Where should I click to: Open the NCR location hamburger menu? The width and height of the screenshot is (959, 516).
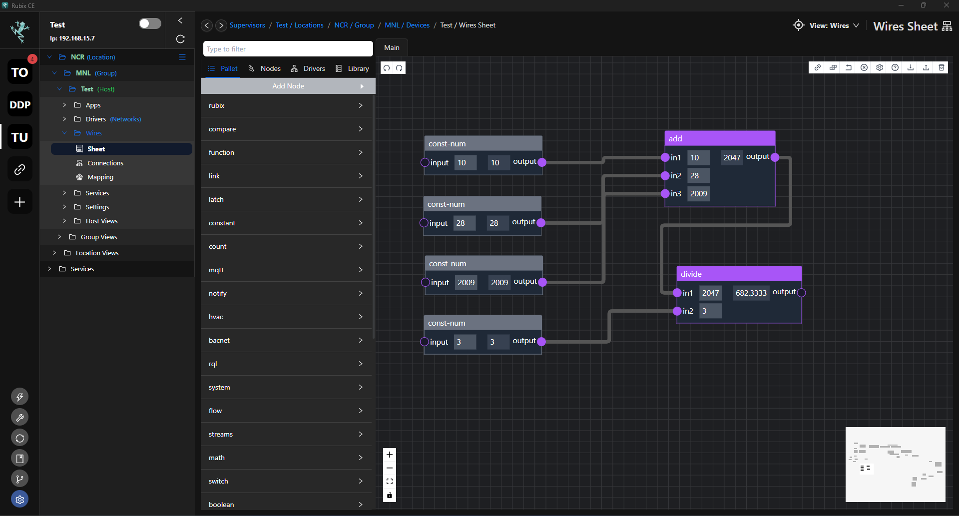click(x=182, y=57)
